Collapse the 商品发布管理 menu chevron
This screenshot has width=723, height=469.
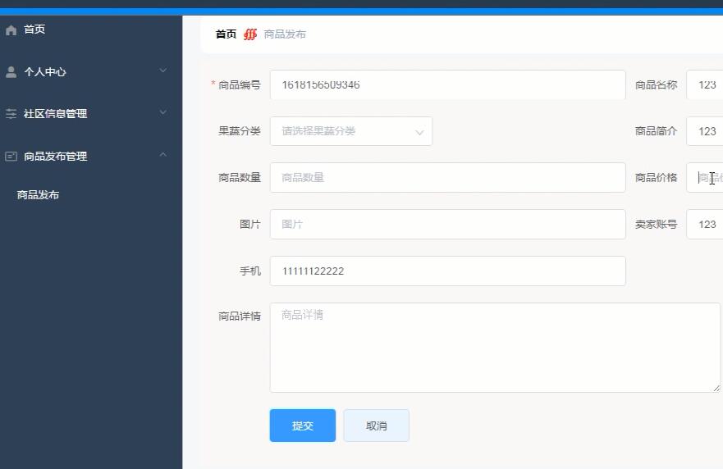(x=162, y=155)
